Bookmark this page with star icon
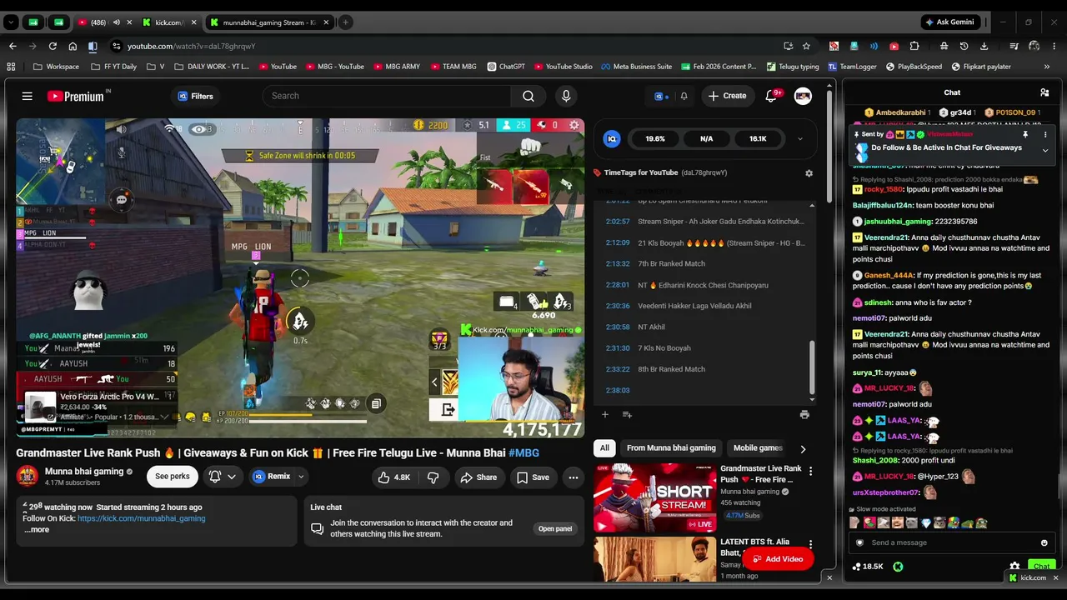The width and height of the screenshot is (1067, 600). point(806,46)
